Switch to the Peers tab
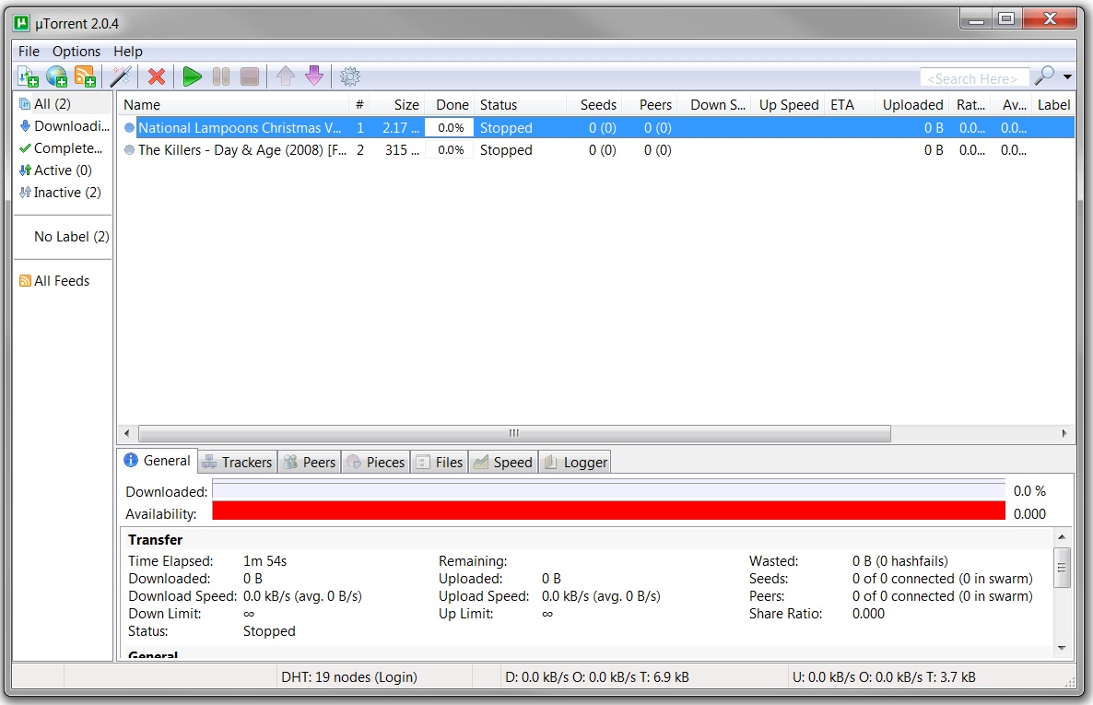Screen dimensions: 1093x705 click(x=310, y=462)
